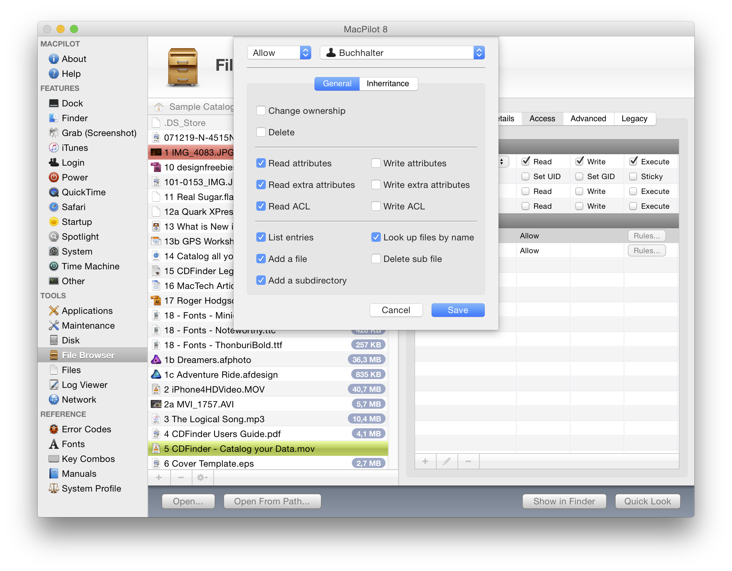Open Error Codes bug icon
This screenshot has width=732, height=571.
tap(54, 429)
